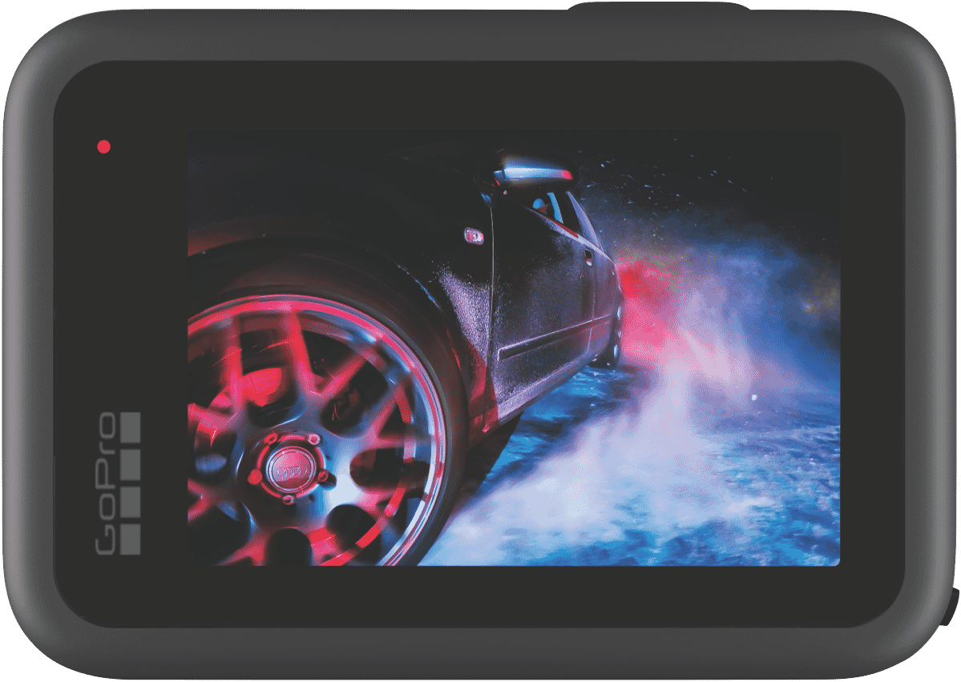Tap the red status LED indicator
The image size is (961, 682).
pyautogui.click(x=103, y=147)
